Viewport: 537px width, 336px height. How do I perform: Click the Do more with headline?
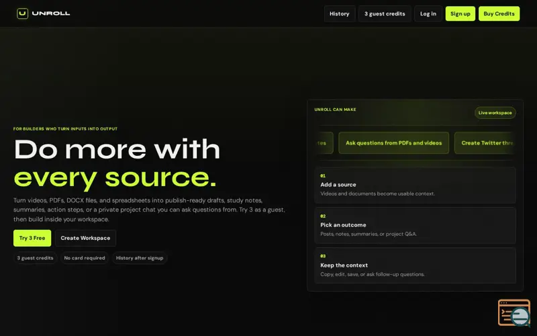(x=117, y=149)
